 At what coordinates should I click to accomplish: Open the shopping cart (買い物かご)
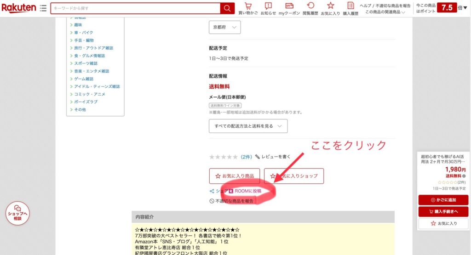tap(248, 8)
